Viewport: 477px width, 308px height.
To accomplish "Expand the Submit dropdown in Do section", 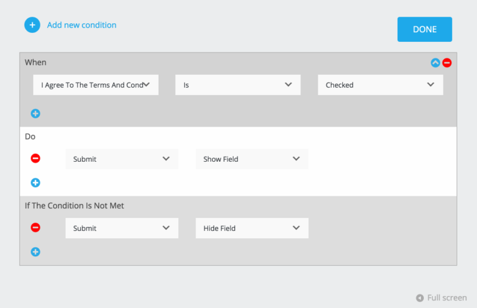I will click(x=122, y=159).
